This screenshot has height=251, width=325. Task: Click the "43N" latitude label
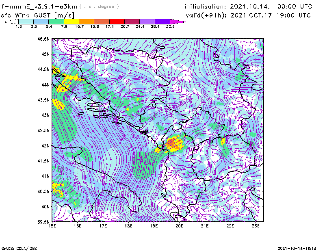45,115
